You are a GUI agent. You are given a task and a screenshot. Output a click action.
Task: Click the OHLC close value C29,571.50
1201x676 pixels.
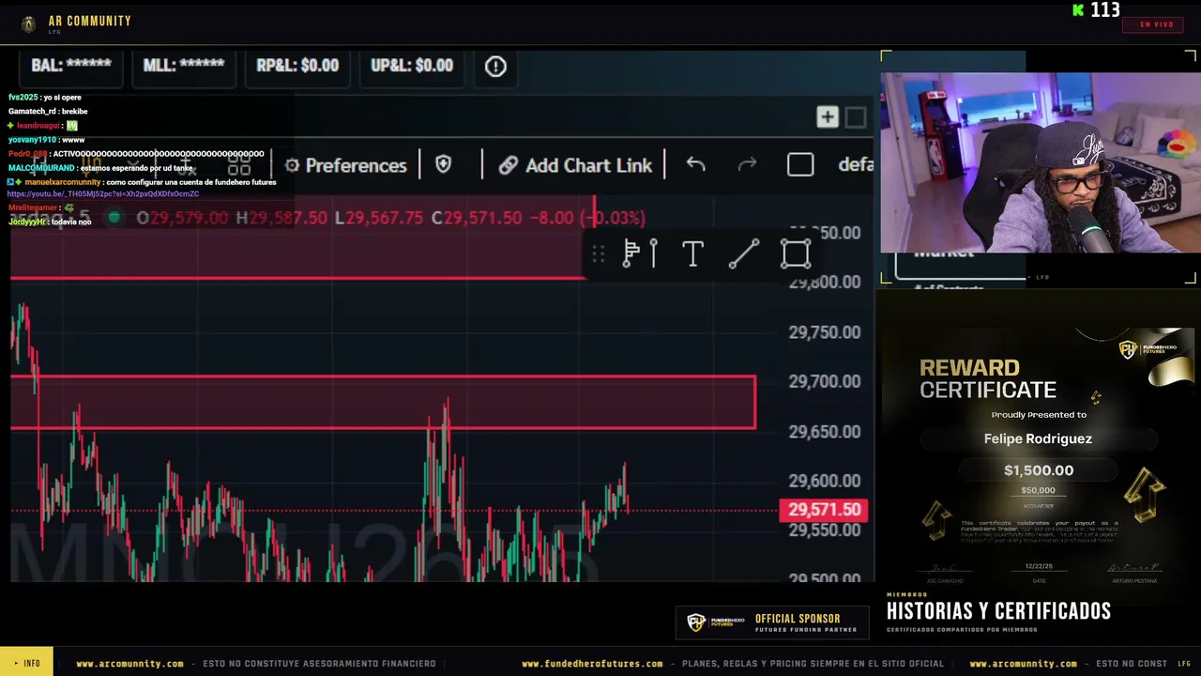pyautogui.click(x=476, y=218)
